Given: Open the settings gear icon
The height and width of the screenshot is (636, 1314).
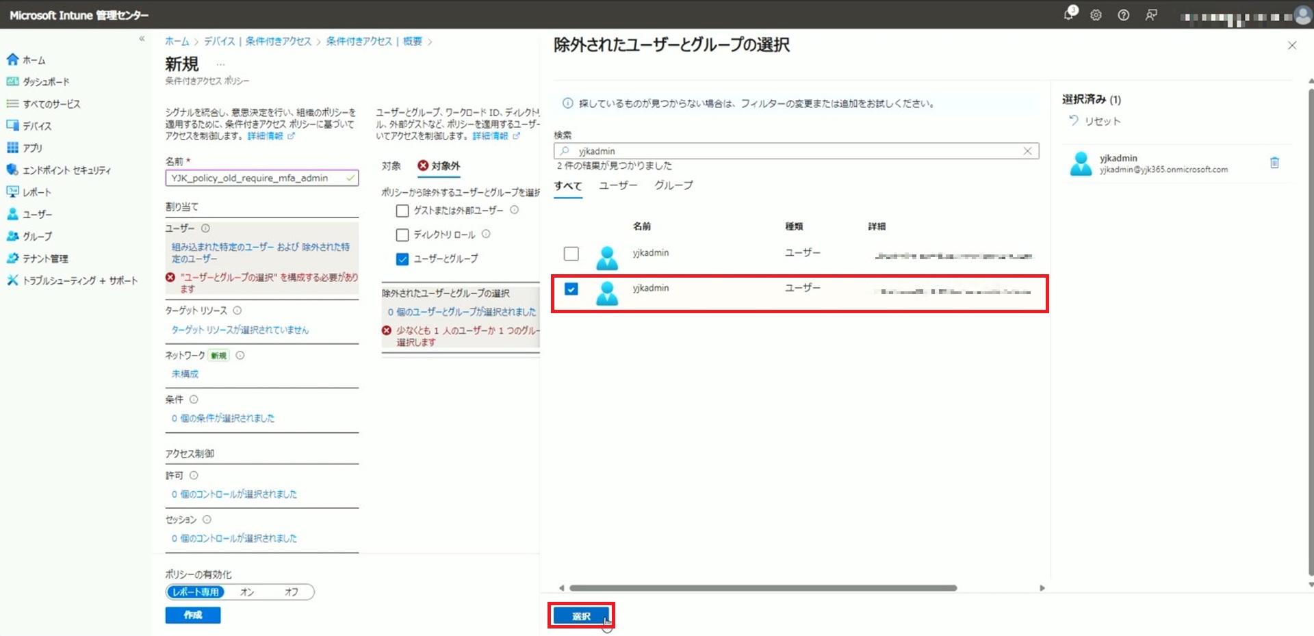Looking at the screenshot, I should point(1096,15).
